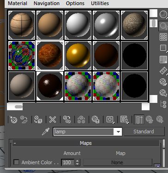The image size is (168, 173).
Task: Toggle the Backlight icon
Action: pyautogui.click(x=163, y=26)
